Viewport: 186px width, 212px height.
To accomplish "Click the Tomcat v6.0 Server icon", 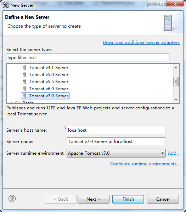I will tap(24, 89).
